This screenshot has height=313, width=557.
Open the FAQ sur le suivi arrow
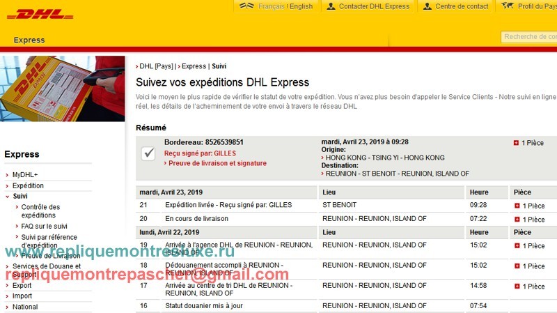(17, 226)
